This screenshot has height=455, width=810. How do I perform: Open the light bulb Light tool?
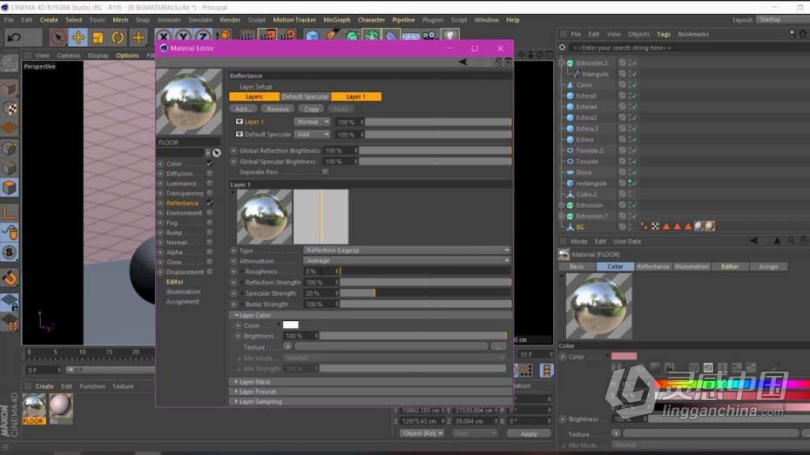tap(450, 36)
